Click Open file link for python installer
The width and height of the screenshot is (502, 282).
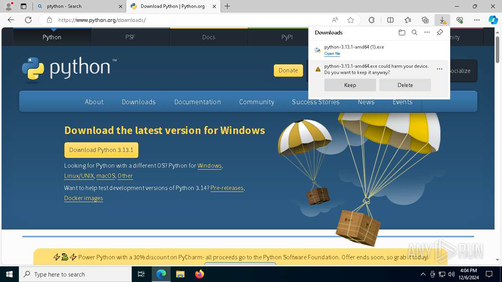332,54
